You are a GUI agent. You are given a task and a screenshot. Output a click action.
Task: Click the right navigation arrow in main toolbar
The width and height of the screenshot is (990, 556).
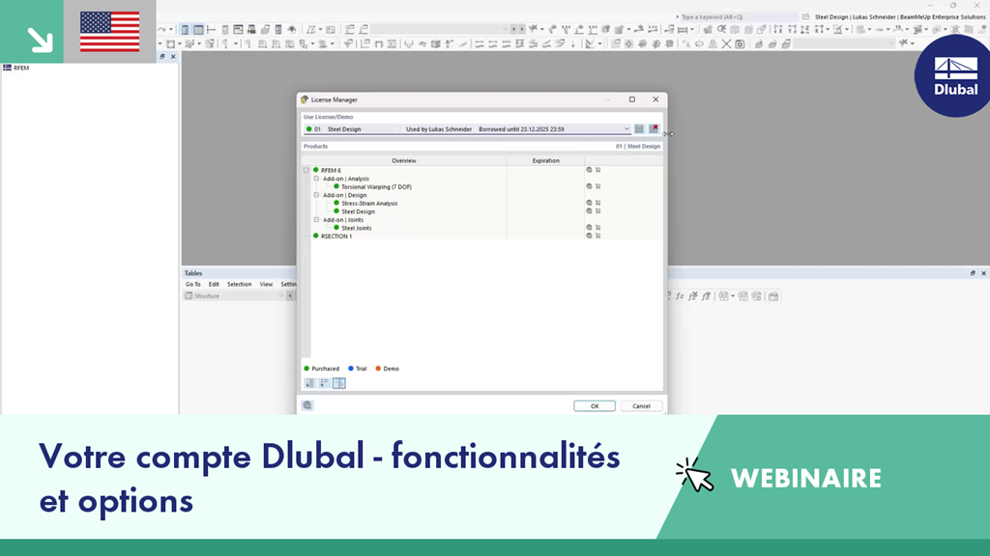click(521, 29)
